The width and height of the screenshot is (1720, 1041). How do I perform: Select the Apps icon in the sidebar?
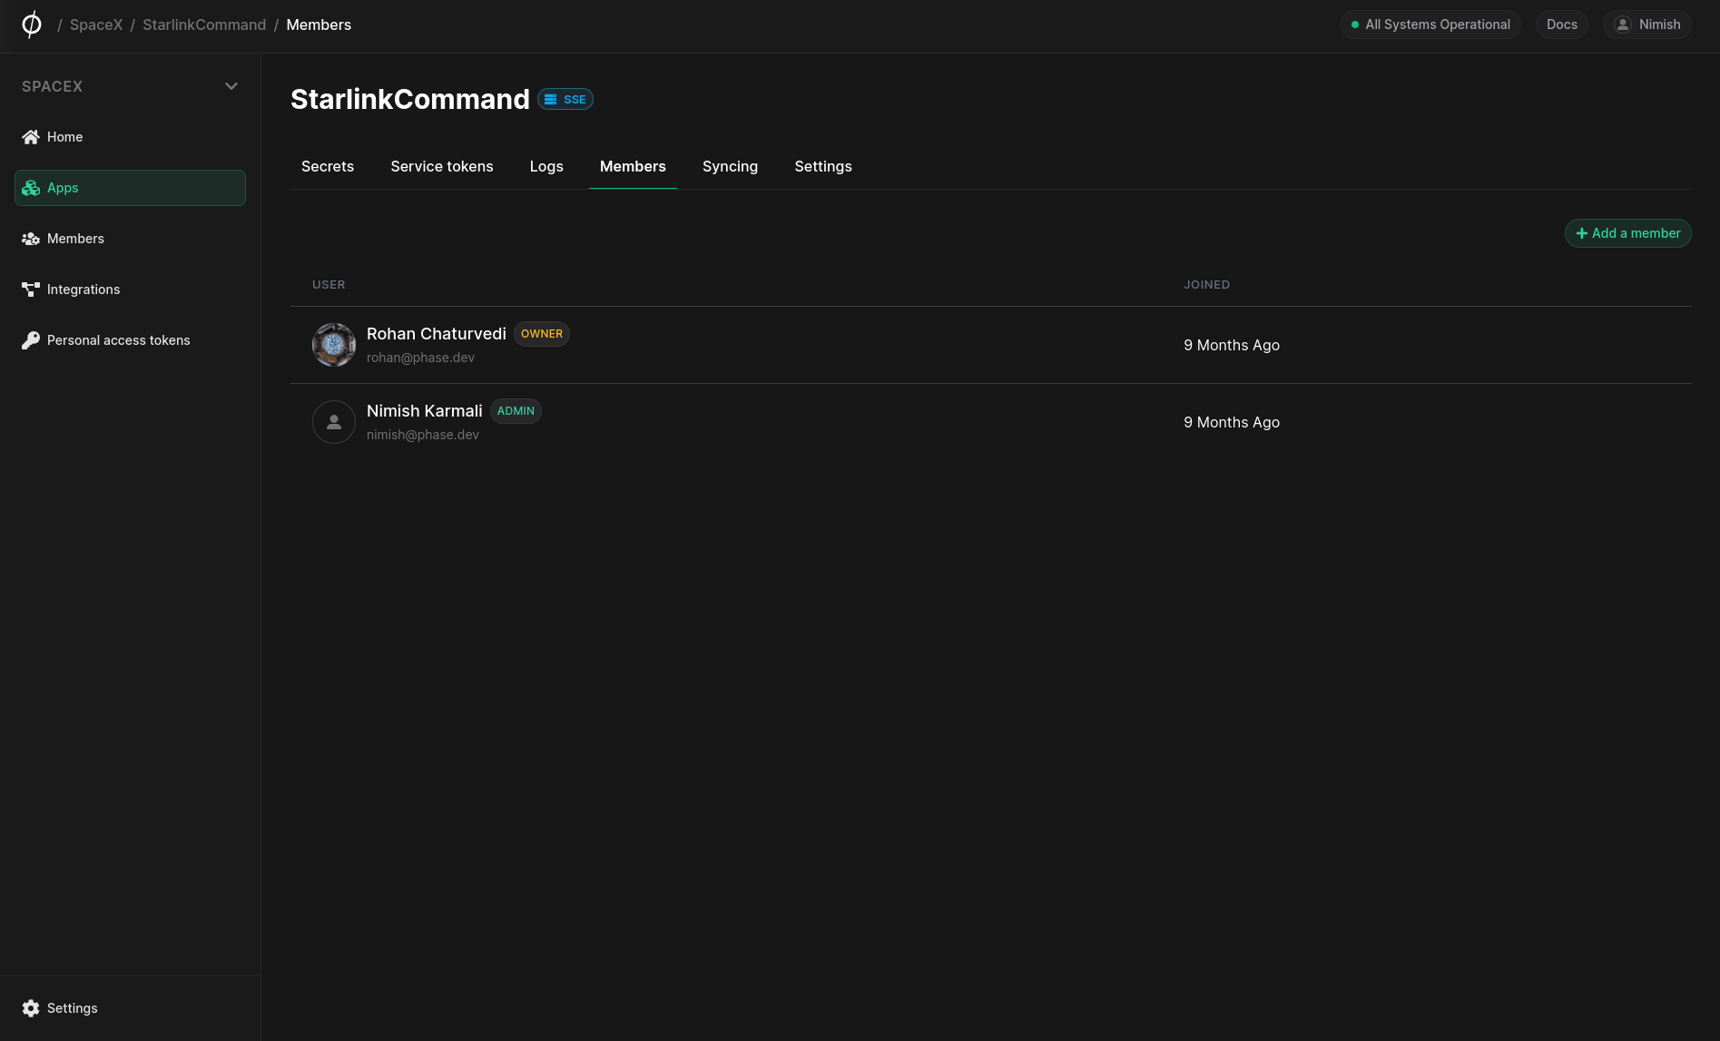(30, 188)
